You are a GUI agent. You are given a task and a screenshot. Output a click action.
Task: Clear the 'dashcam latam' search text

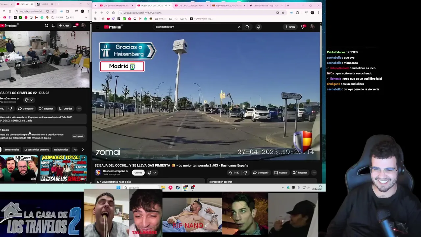coord(239,27)
